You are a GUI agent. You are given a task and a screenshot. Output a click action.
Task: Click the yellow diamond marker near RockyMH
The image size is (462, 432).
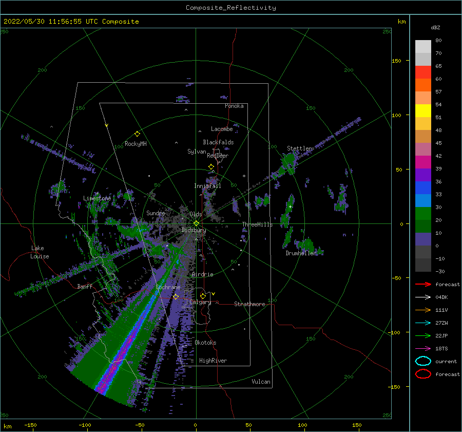137,134
